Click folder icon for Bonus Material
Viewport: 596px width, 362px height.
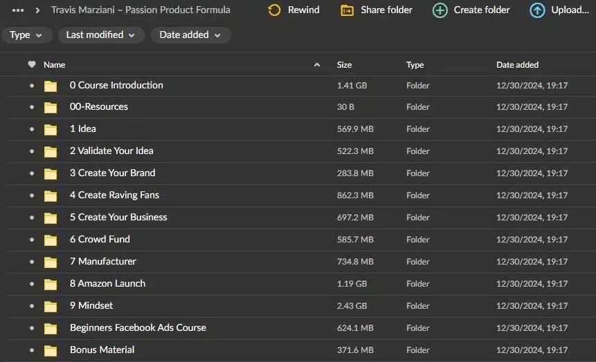(50, 350)
